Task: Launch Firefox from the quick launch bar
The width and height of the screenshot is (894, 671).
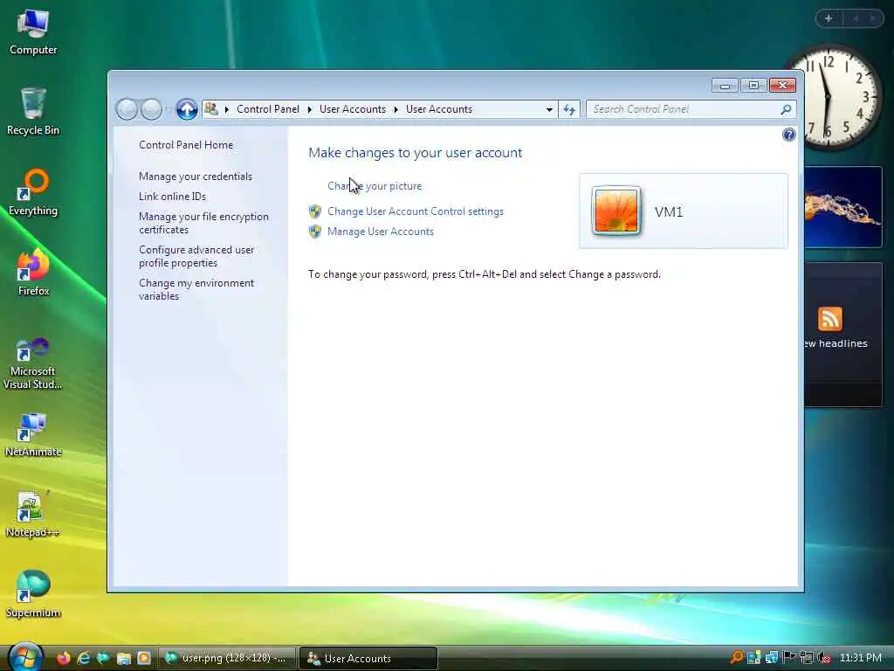Action: [63, 658]
